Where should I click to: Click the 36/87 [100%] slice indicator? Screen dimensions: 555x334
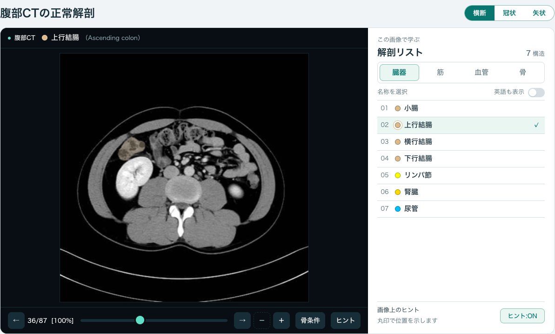coord(51,321)
